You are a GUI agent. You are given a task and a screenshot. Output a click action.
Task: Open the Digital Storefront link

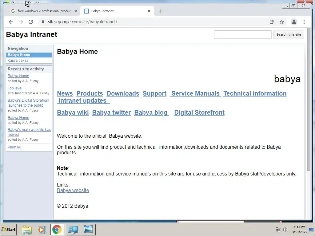point(199,112)
